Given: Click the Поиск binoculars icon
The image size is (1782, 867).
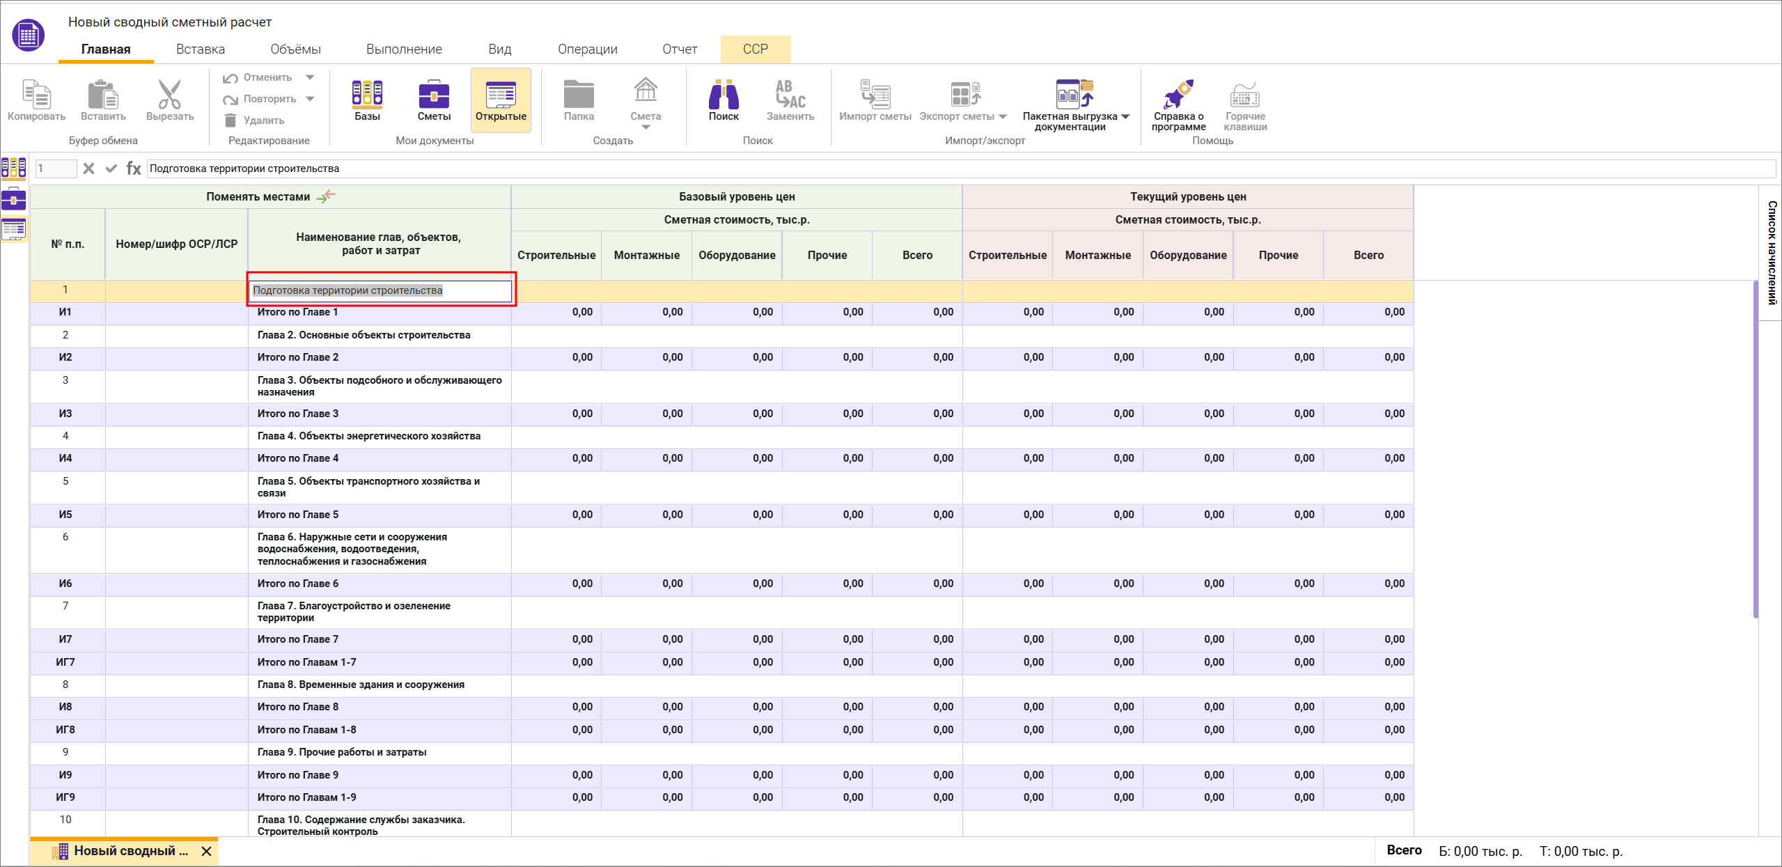Looking at the screenshot, I should point(724,94).
